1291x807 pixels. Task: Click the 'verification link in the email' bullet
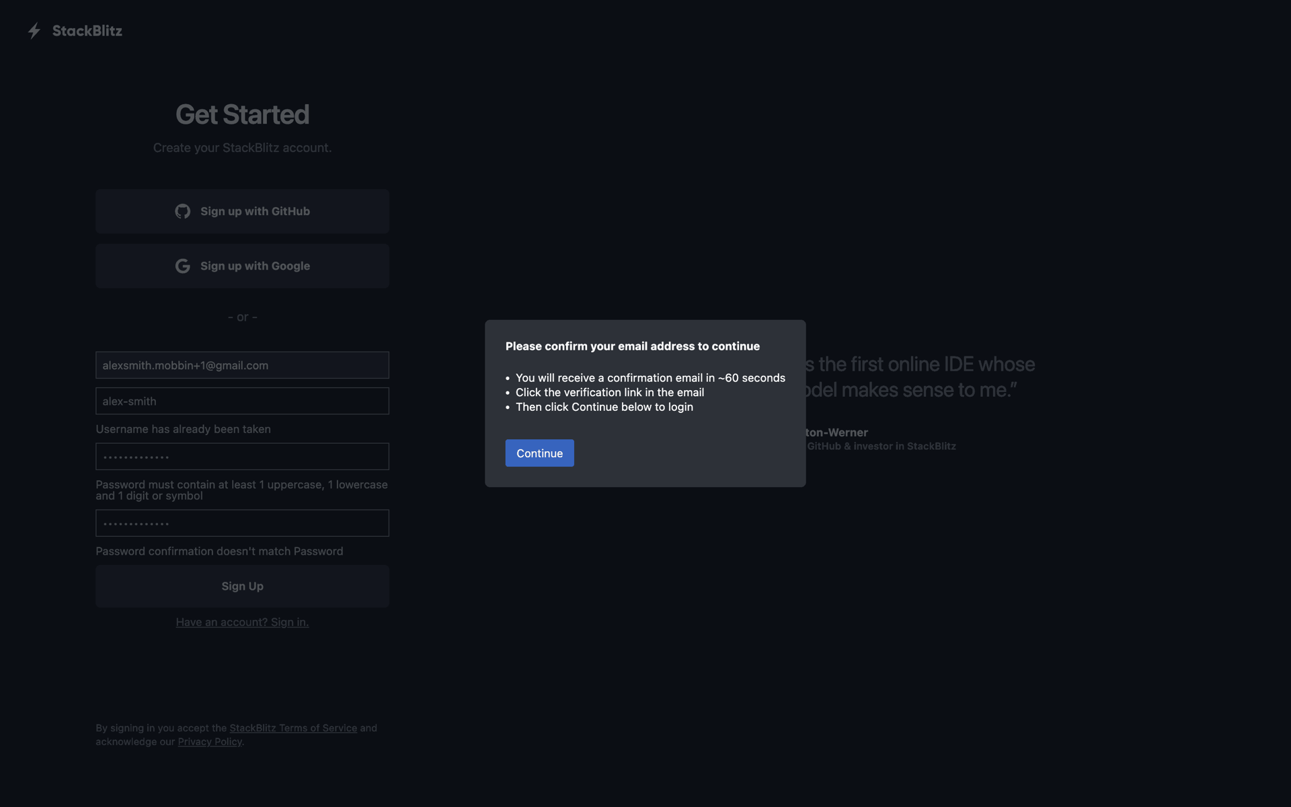(x=610, y=393)
